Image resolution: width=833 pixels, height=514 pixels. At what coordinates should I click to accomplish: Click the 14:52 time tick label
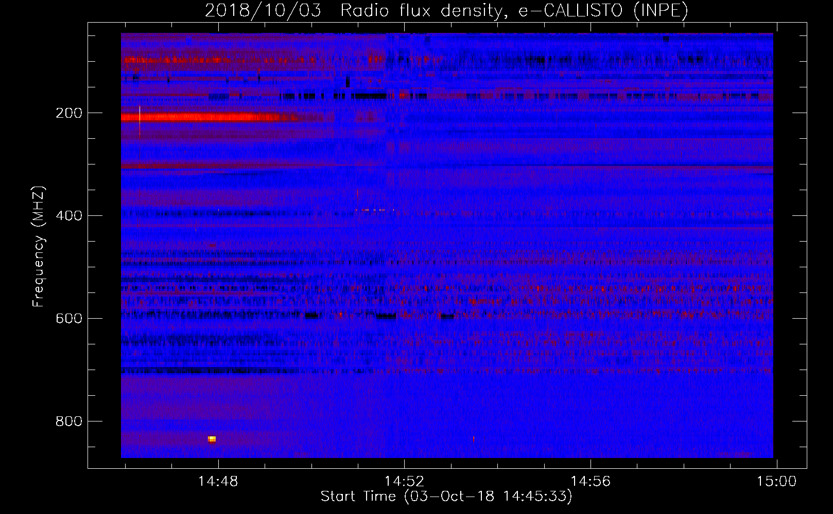(x=405, y=482)
